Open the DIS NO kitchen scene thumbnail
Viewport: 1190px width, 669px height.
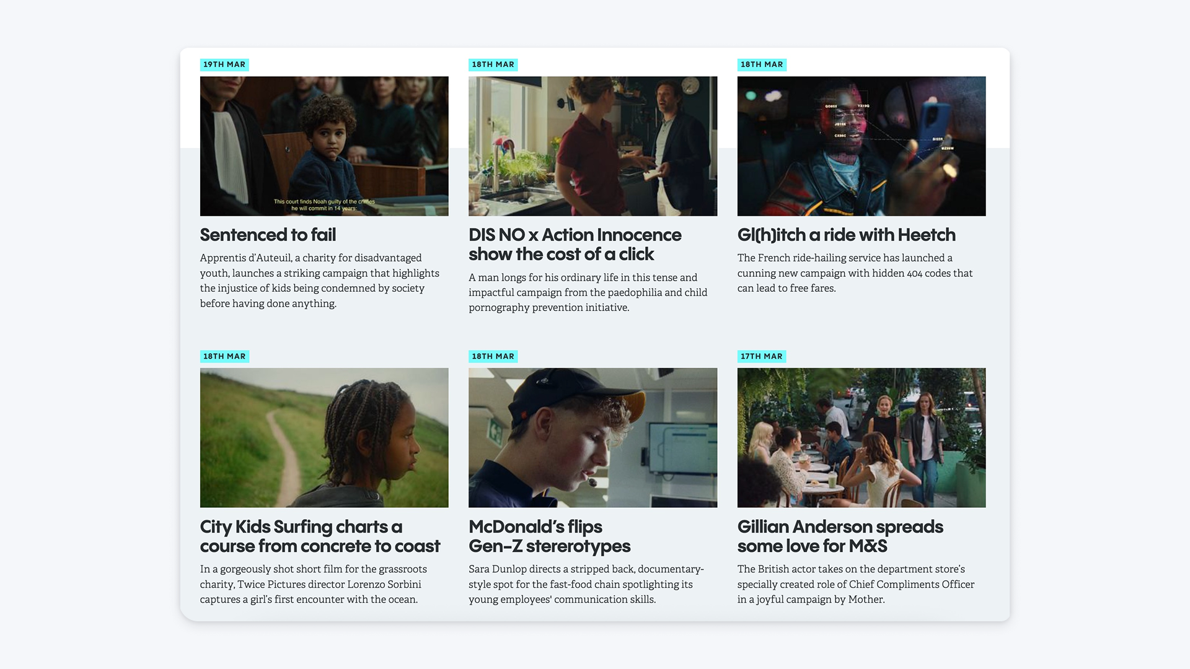593,146
